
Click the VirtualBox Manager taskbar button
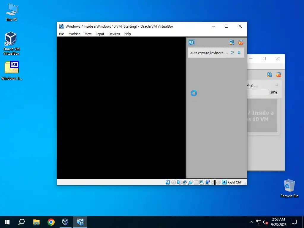(65, 222)
